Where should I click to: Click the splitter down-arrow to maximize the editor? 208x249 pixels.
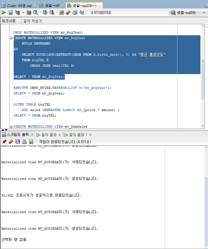click(x=6, y=130)
